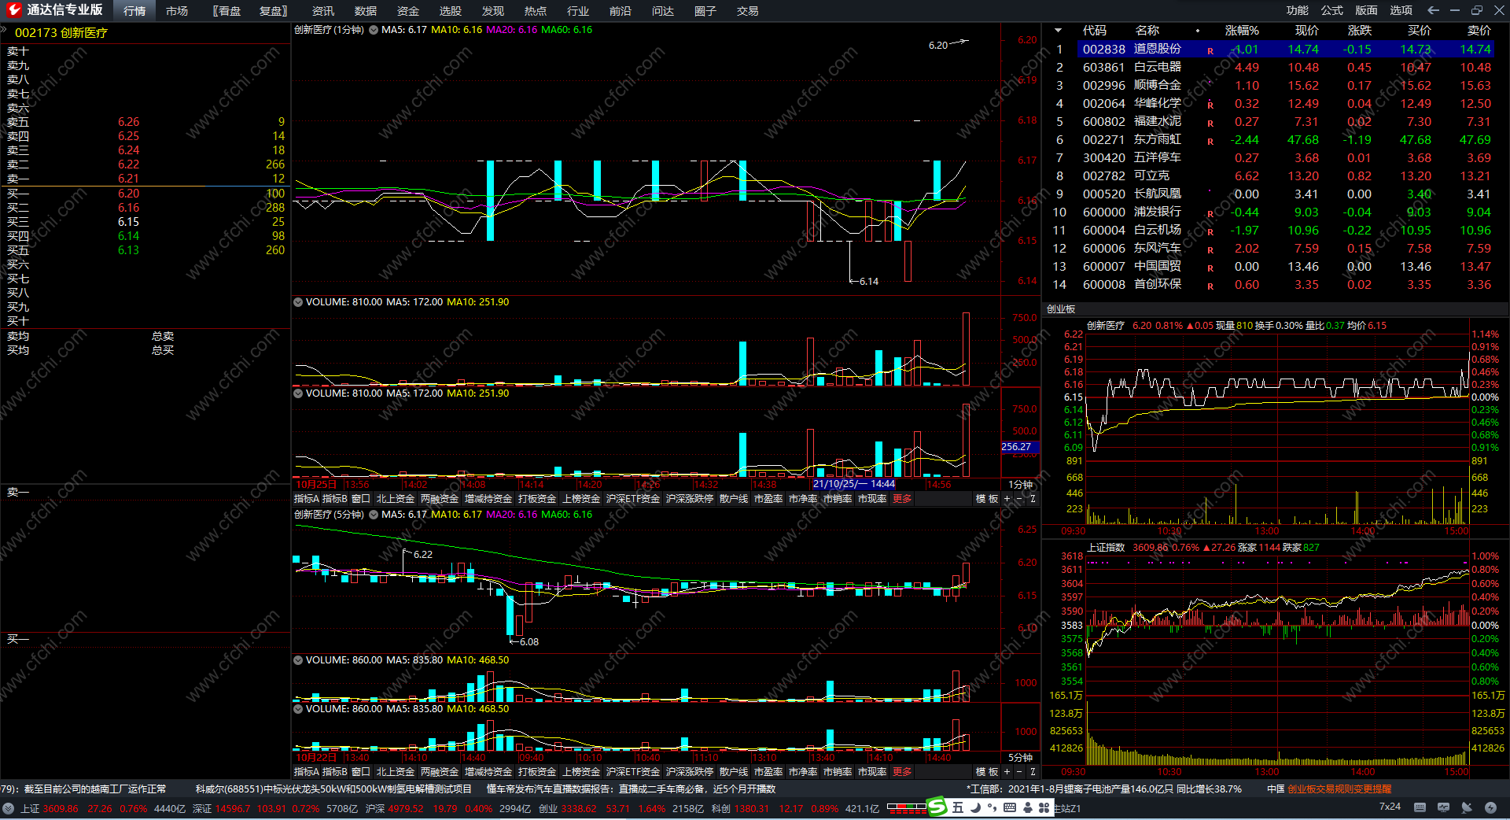The width and height of the screenshot is (1510, 820).
Task: Switch the 五 Wubi input mode indicator
Action: point(957,807)
